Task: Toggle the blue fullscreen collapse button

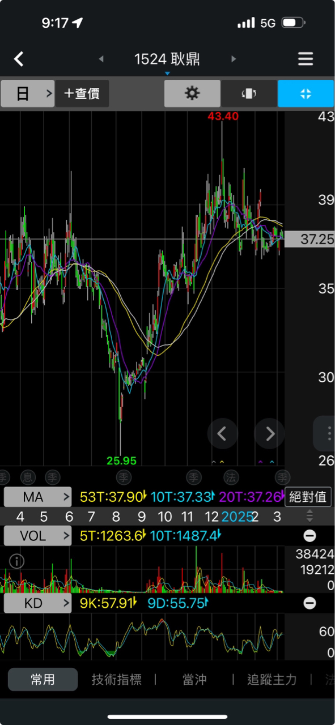Action: (x=306, y=93)
